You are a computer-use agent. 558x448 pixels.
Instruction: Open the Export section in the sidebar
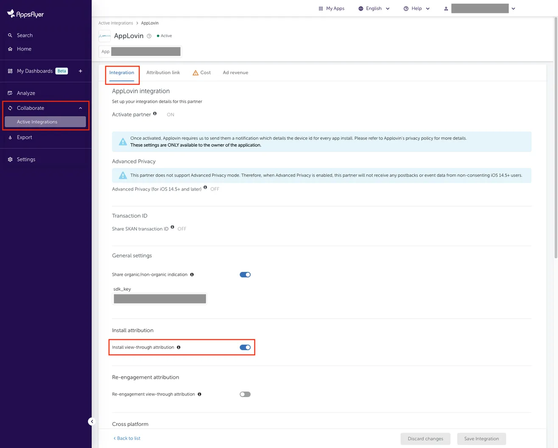click(x=24, y=137)
